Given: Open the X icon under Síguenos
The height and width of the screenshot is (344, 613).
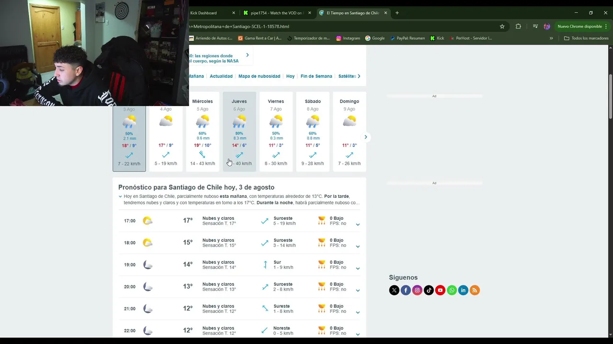Looking at the screenshot, I should [394, 290].
